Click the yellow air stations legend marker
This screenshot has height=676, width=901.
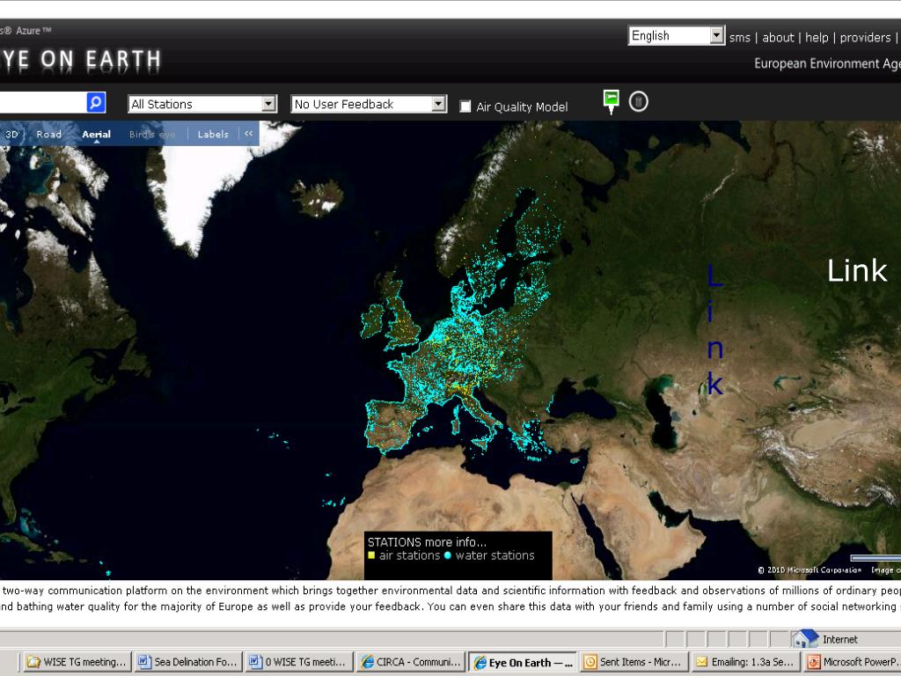(x=371, y=555)
